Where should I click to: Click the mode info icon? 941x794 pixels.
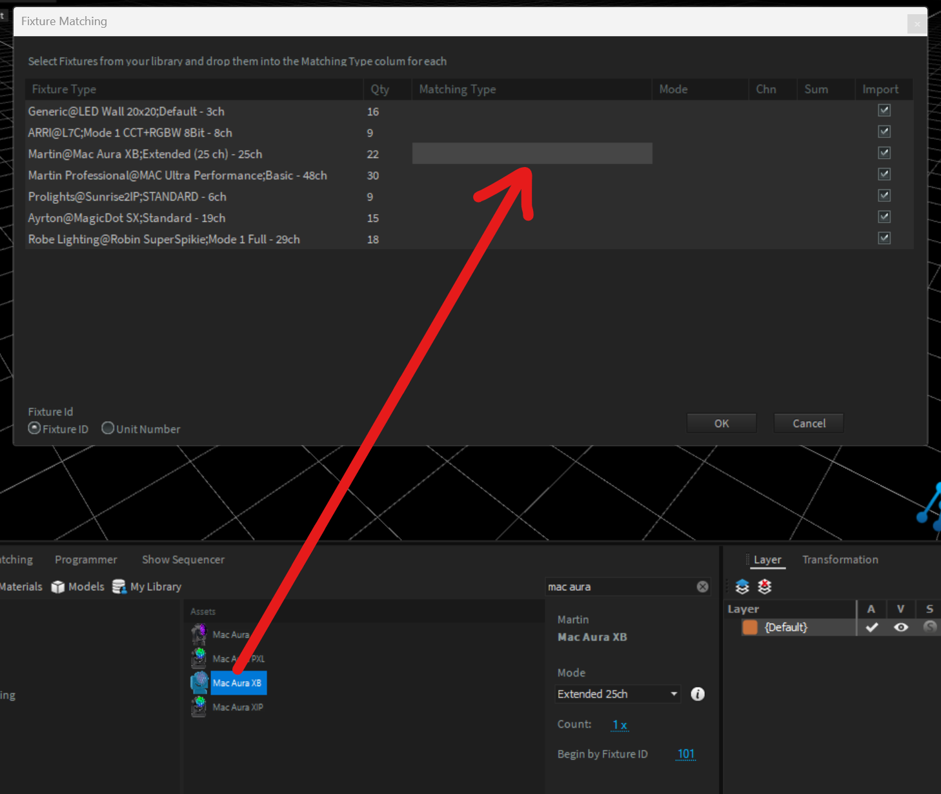click(698, 694)
